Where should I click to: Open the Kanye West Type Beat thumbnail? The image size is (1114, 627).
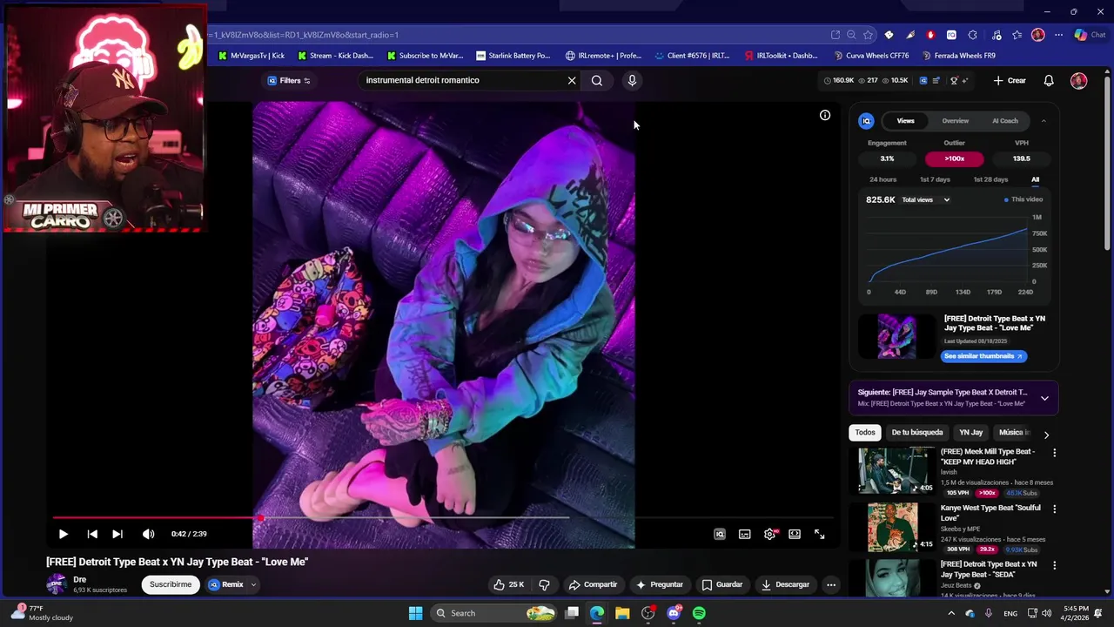[x=893, y=527]
